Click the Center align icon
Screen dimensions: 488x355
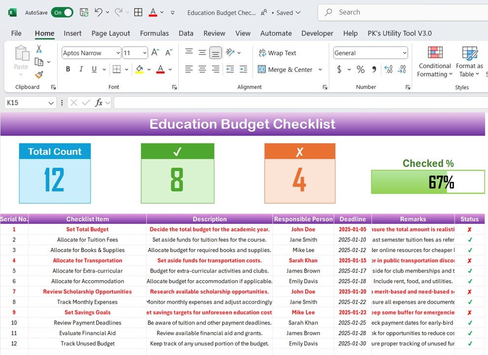[x=202, y=70]
